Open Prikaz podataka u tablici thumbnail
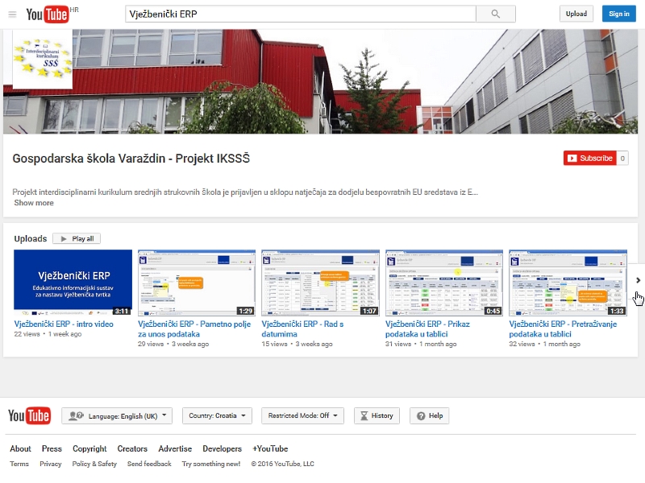The height and width of the screenshot is (483, 645). click(444, 283)
